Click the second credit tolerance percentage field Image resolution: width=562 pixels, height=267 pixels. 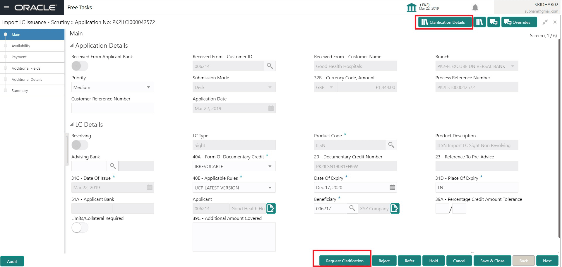(459, 208)
